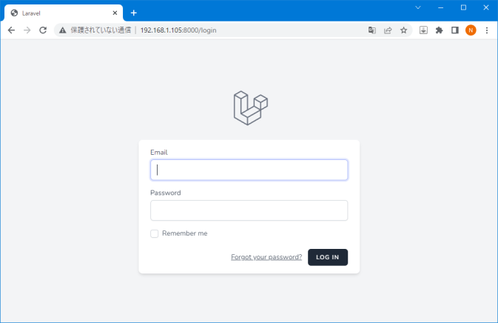Expand the tab search chevron
The height and width of the screenshot is (323, 498).
pyautogui.click(x=418, y=7)
